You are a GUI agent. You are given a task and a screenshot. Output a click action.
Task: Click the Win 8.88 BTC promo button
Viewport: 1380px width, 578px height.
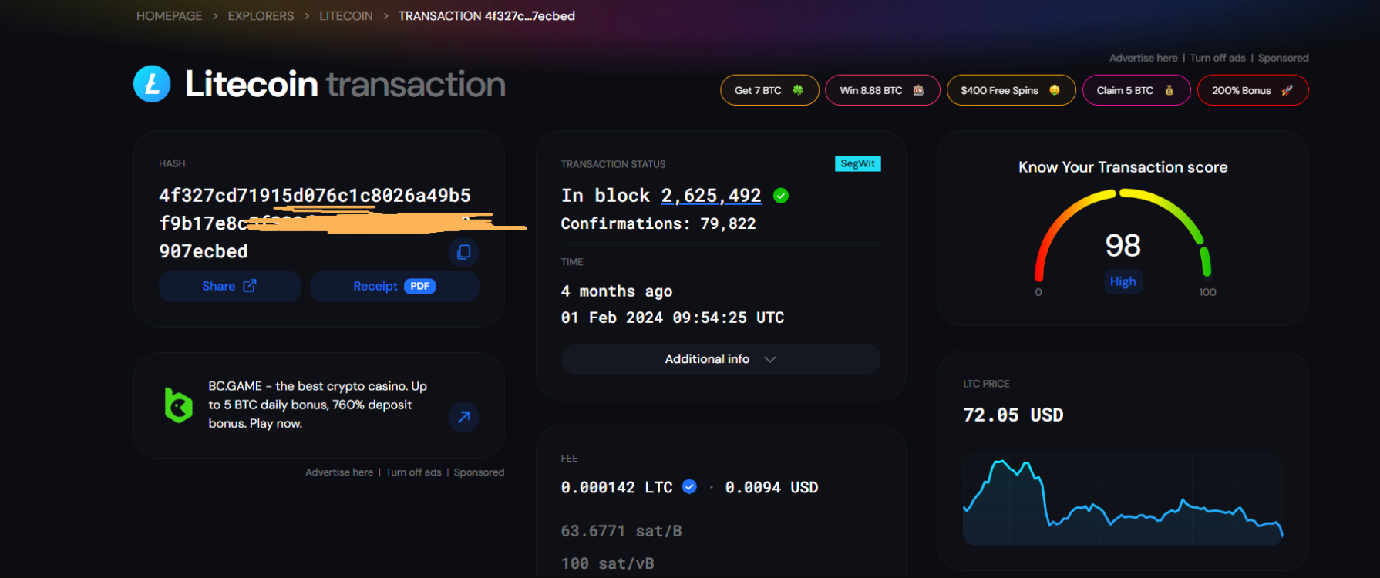pyautogui.click(x=883, y=90)
